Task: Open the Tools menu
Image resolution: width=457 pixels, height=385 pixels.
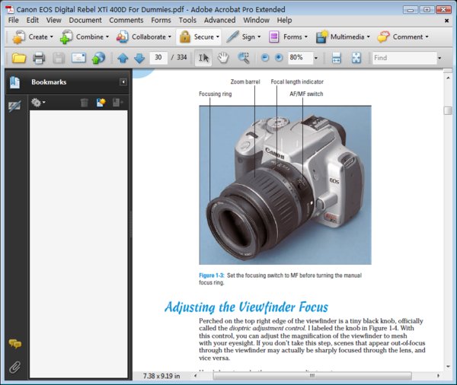Action: 187,21
